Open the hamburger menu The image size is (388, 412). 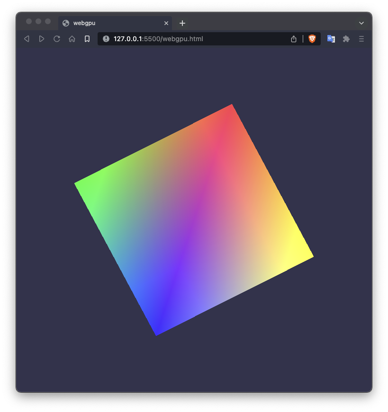(361, 39)
